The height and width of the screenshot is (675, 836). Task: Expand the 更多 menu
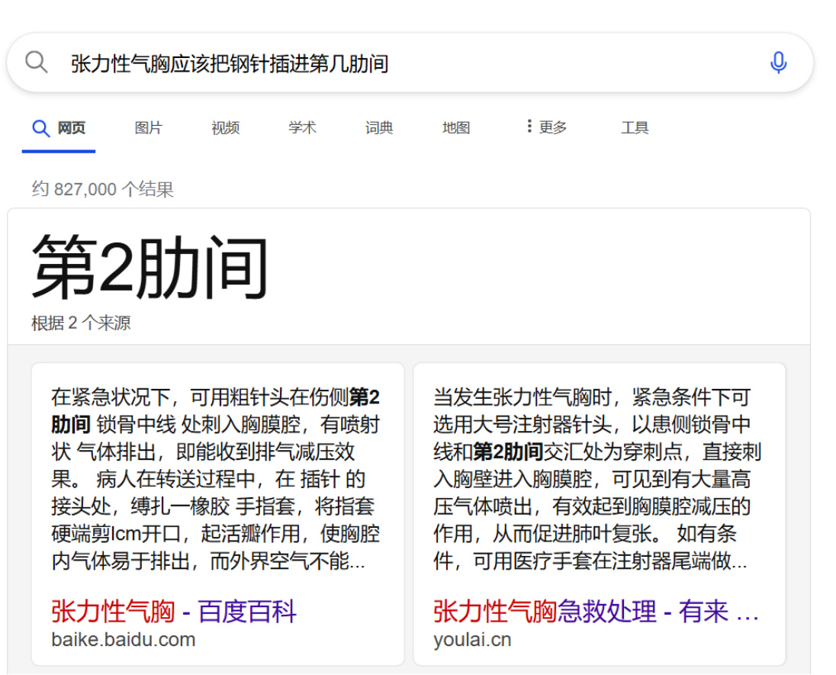pos(546,127)
